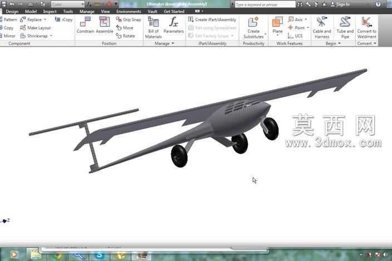Open Bill of Materials
Image resolution: width=392 pixels, height=261 pixels.
153,27
